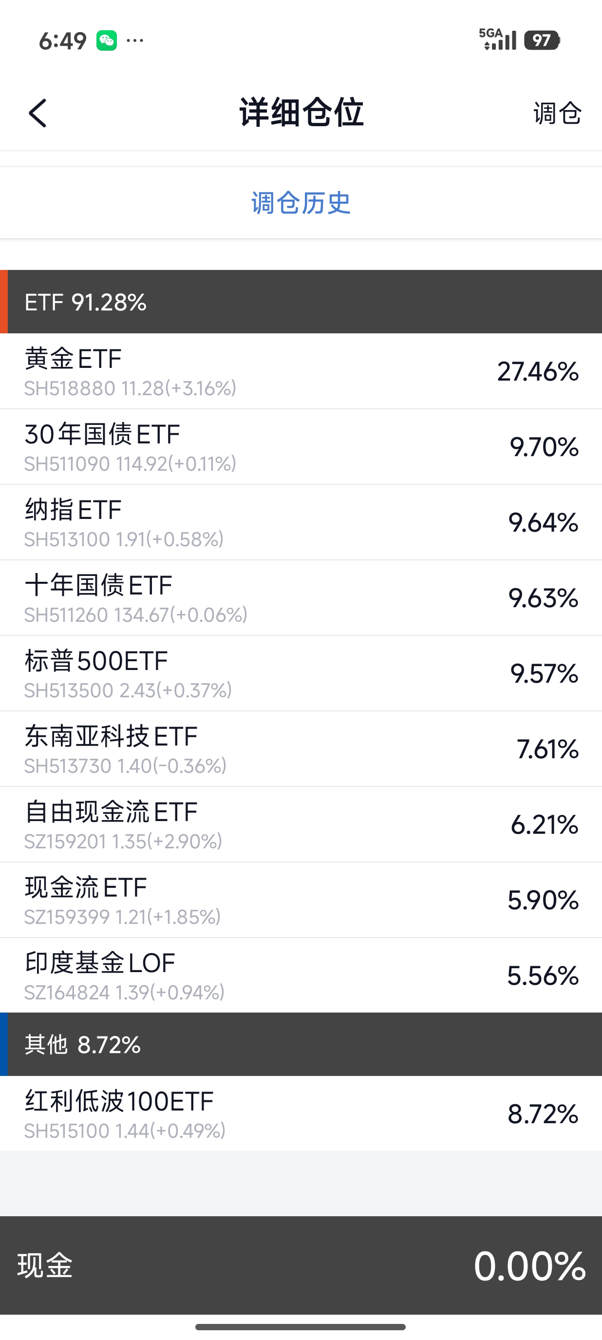
Task: Tap the WeChat notification icon
Action: pos(107,40)
